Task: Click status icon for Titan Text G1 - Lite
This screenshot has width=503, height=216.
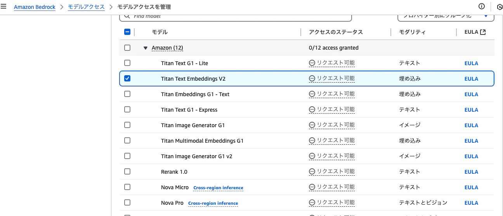Action: point(312,63)
